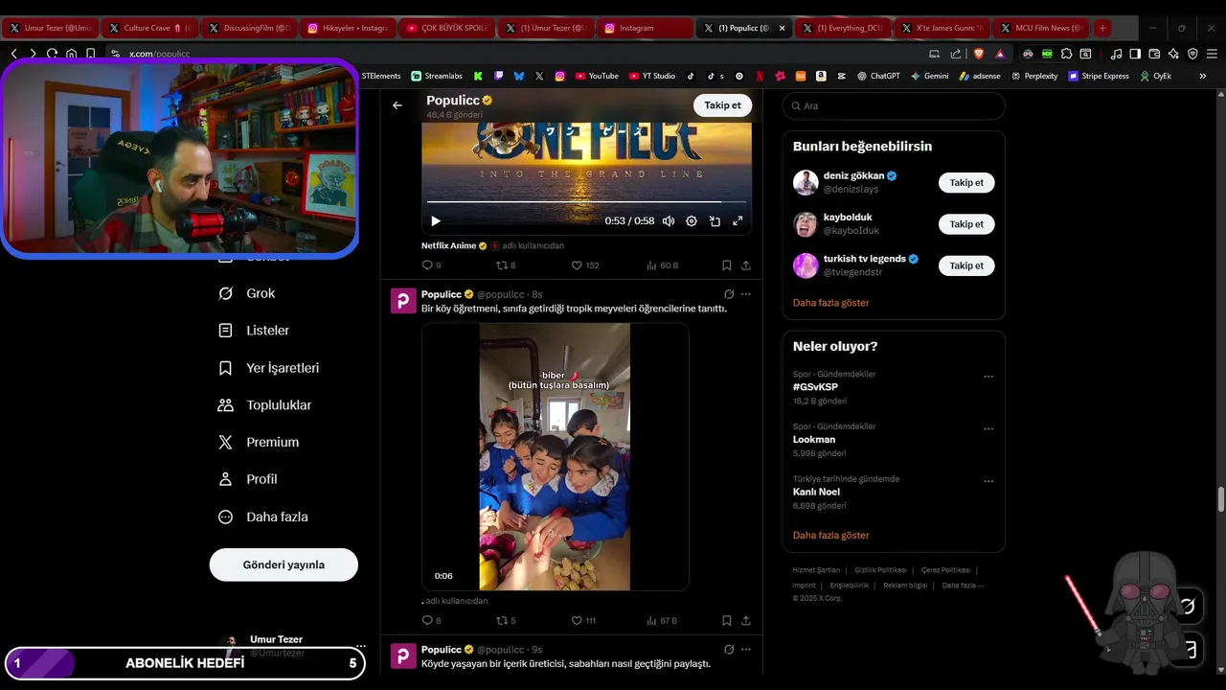1226x690 pixels.
Task: Reload the page in the browser toolbar
Action: [x=52, y=54]
